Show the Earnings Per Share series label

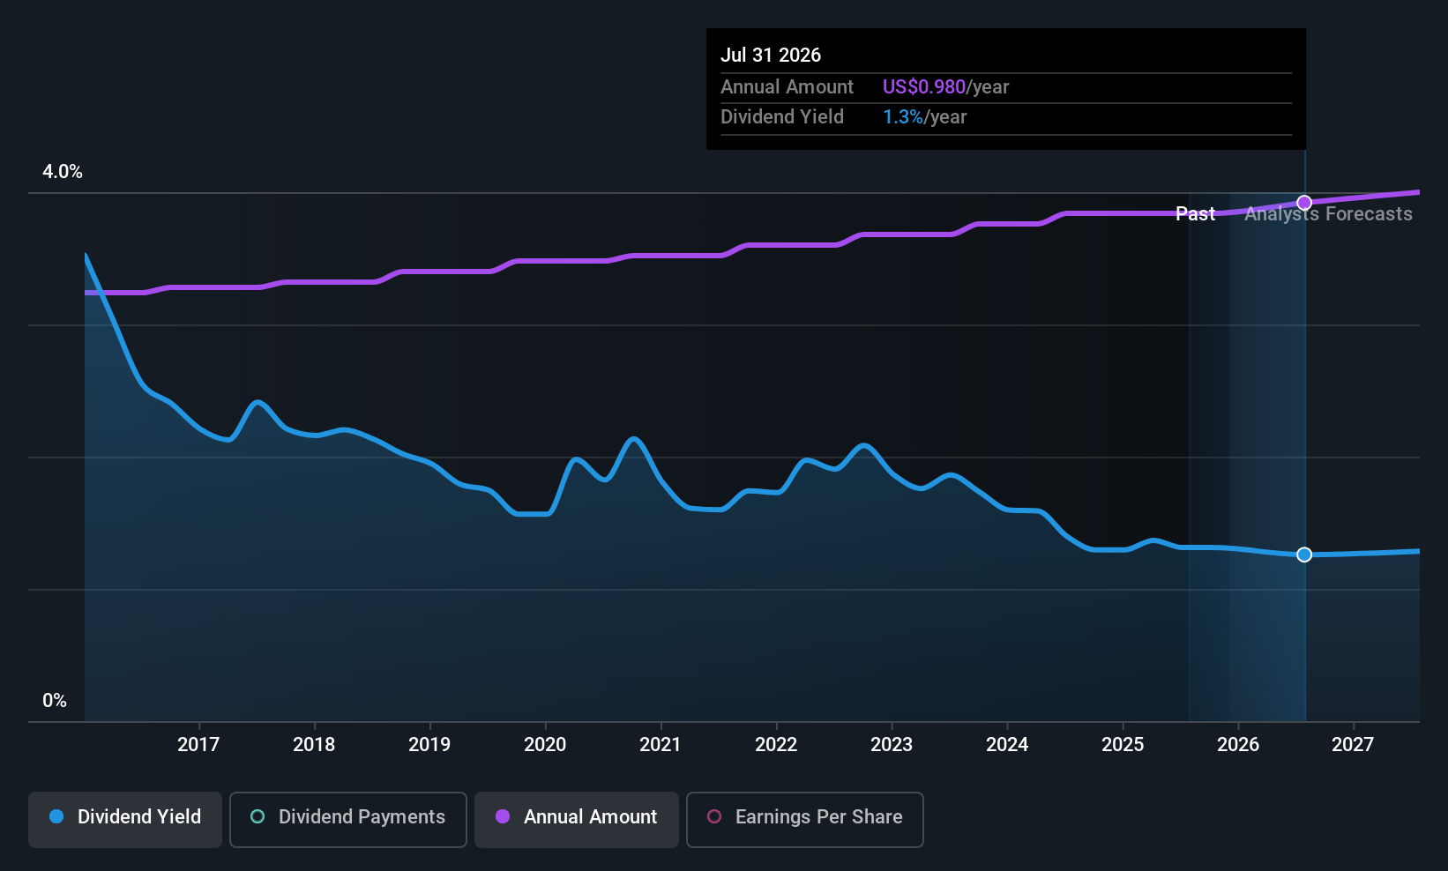(x=818, y=817)
